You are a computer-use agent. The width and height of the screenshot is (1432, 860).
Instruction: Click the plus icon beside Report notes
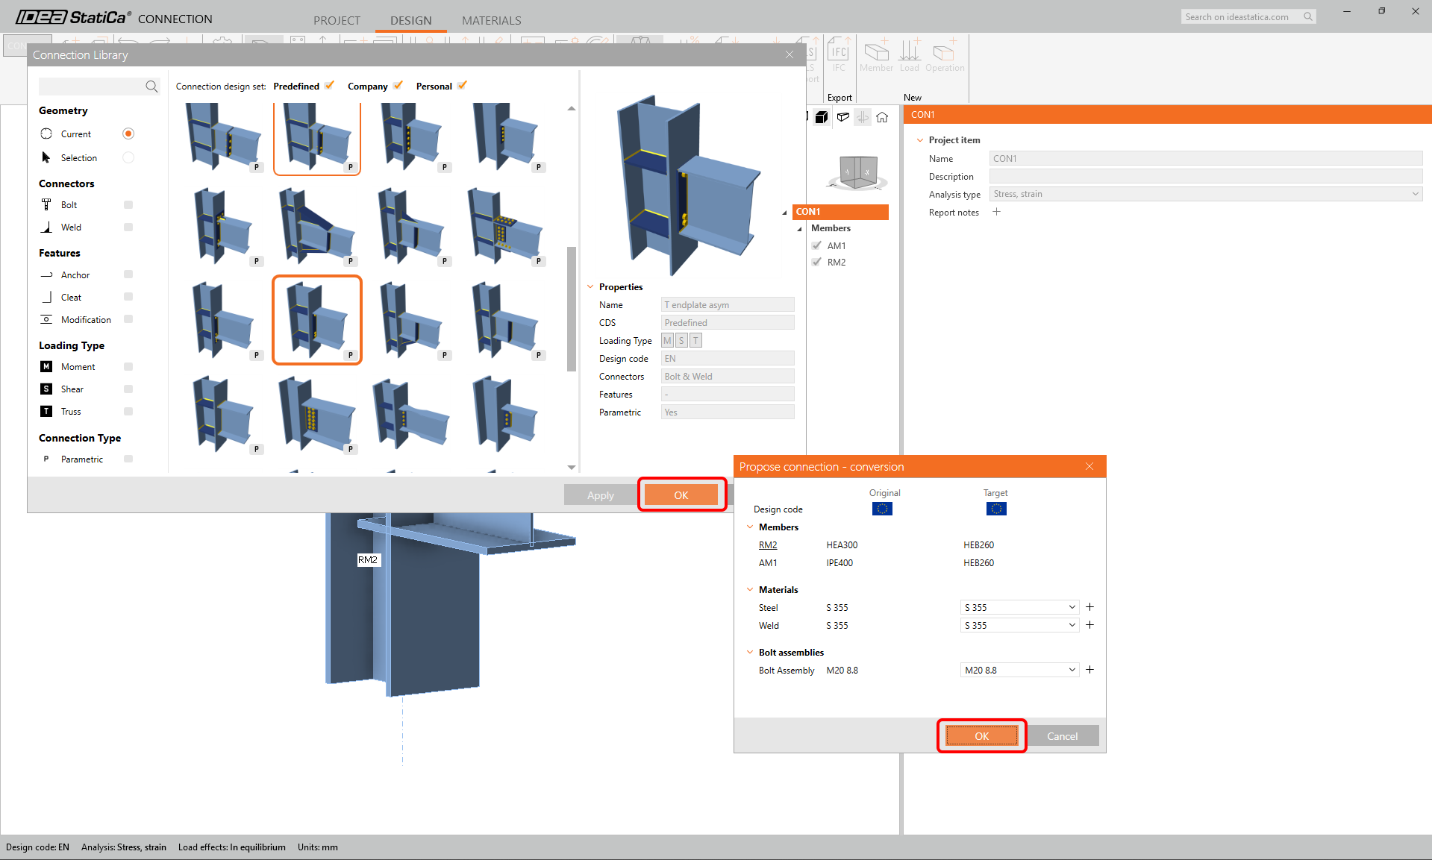[996, 212]
